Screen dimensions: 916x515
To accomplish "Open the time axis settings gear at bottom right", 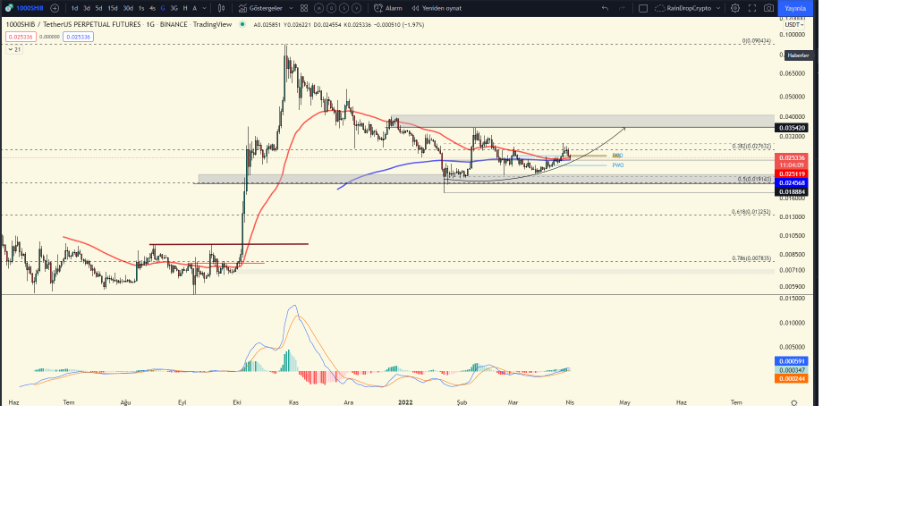I will [794, 403].
